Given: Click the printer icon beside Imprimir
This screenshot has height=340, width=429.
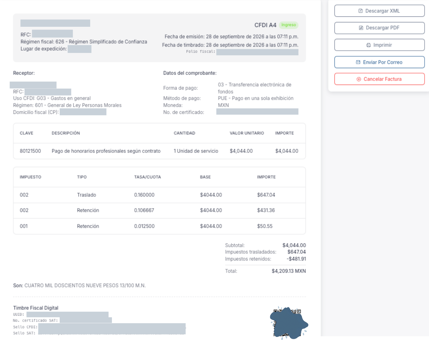Looking at the screenshot, I should (x=368, y=45).
